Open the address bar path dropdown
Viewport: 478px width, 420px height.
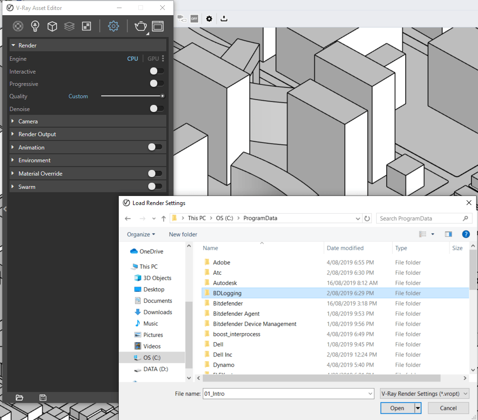(x=358, y=218)
